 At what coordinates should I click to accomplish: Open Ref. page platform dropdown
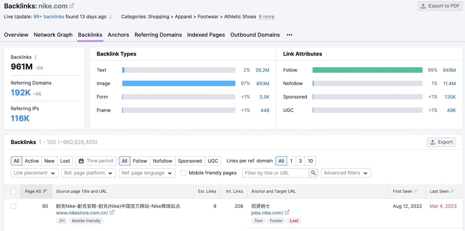tap(88, 173)
